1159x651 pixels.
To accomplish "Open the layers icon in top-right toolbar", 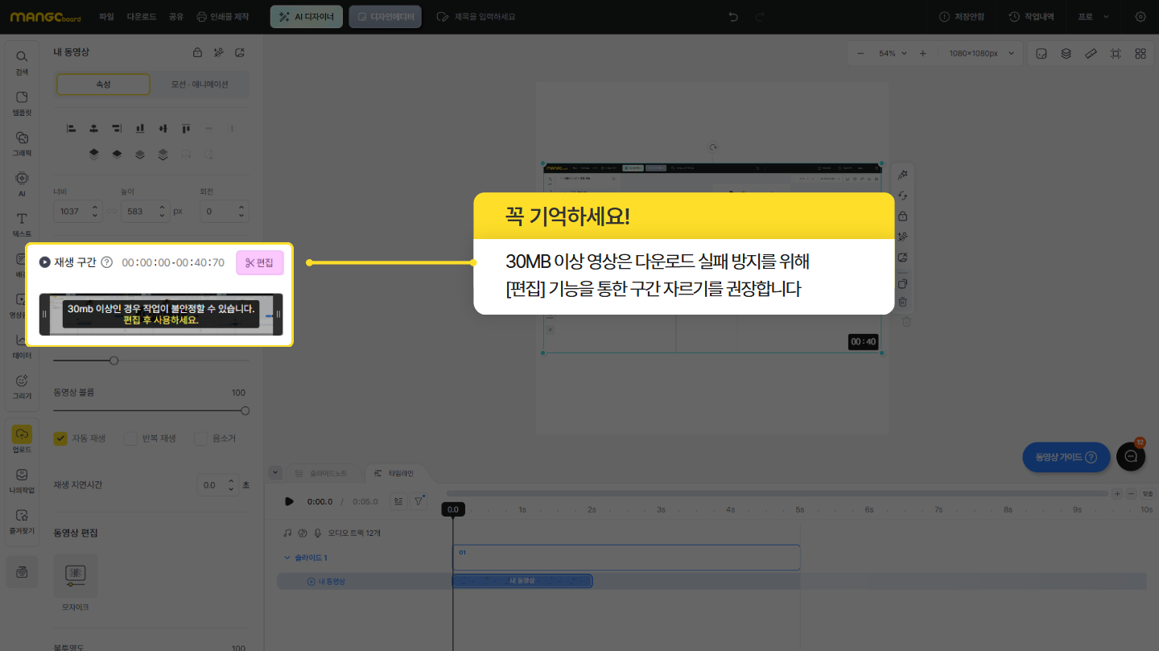I will click(x=1066, y=54).
